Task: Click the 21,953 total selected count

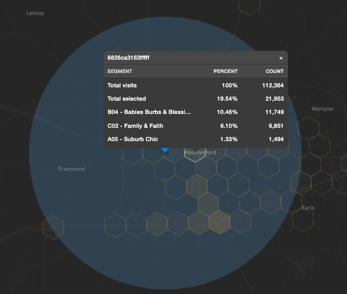Action: click(x=275, y=99)
